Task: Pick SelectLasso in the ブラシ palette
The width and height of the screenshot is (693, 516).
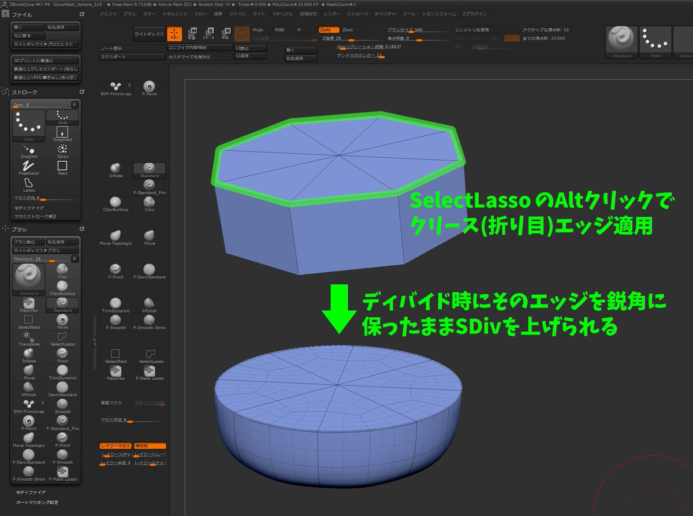Action: 62,339
